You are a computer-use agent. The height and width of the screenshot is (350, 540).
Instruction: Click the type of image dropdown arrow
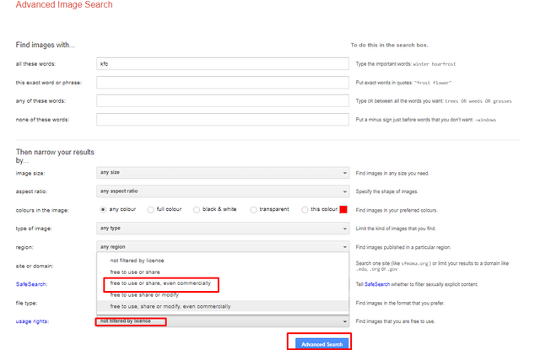click(345, 229)
